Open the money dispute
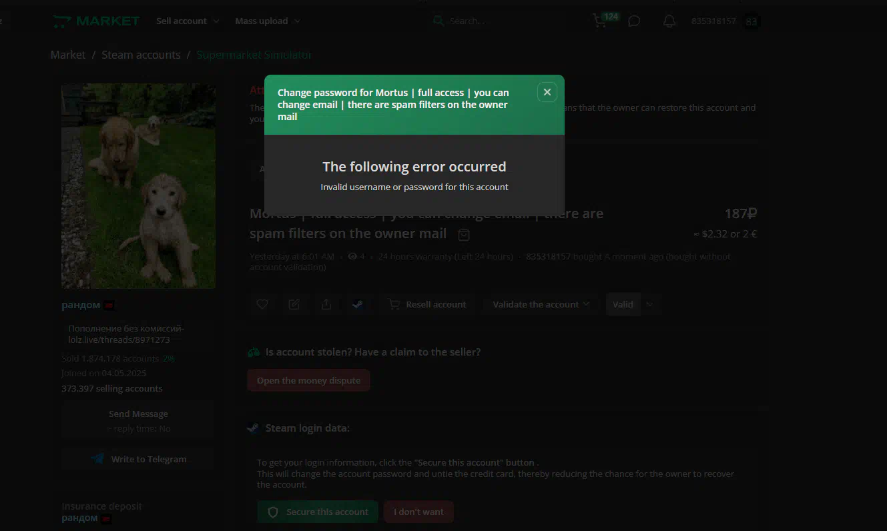 tap(308, 380)
